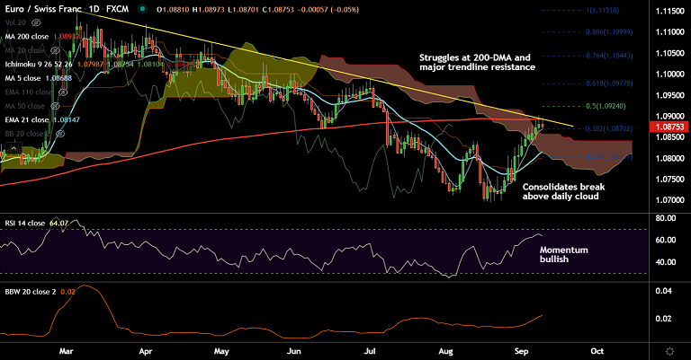Image resolution: width=691 pixels, height=360 pixels.
Task: Select the MA 5 close legend
Action: pyautogui.click(x=22, y=78)
